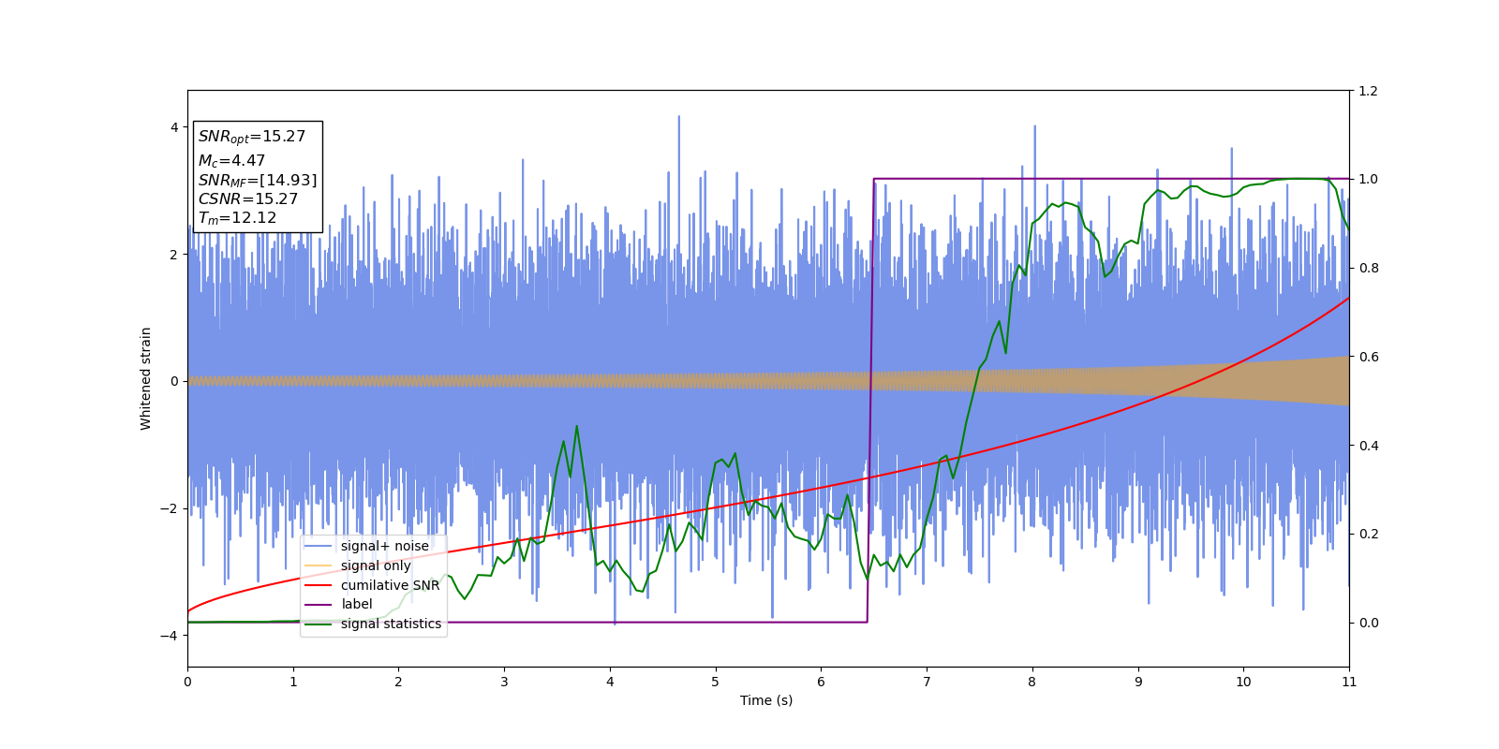Click the x-axis tick label 11
The height and width of the screenshot is (749, 1499).
(1349, 682)
